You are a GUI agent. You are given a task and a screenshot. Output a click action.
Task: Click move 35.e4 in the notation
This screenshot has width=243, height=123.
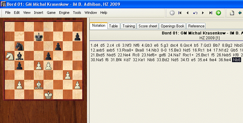[202, 60]
